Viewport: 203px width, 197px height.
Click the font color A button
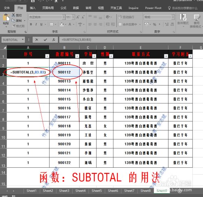pos(70,24)
